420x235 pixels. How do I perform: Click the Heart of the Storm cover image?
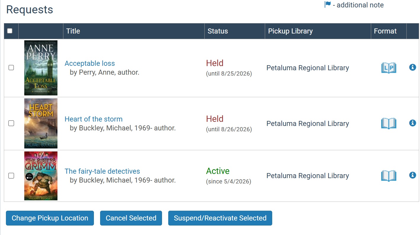41,123
